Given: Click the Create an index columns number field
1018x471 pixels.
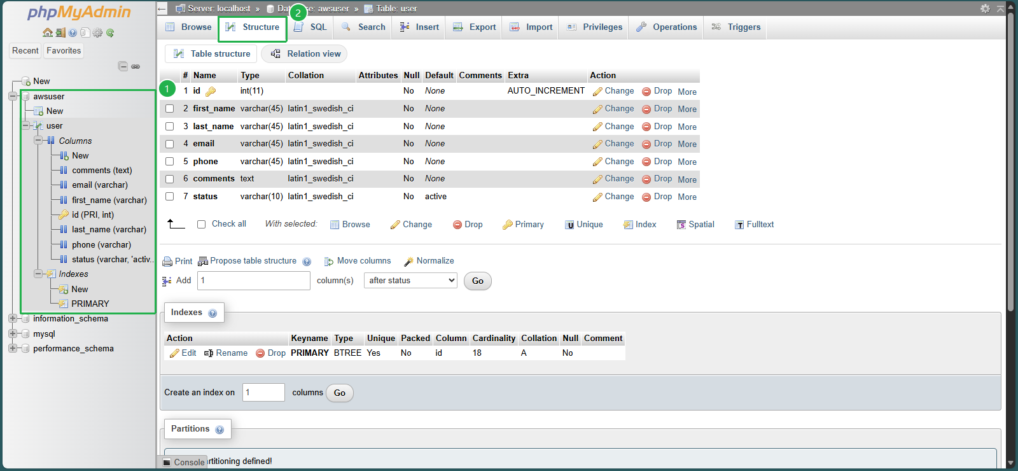Looking at the screenshot, I should (263, 392).
